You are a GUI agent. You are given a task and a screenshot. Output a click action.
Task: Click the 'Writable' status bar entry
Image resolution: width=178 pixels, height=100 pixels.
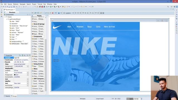tap(83, 99)
